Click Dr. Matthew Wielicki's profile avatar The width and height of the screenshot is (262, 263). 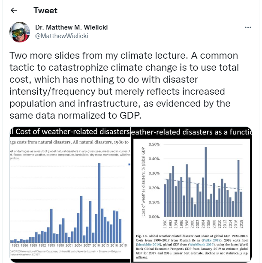[19, 32]
